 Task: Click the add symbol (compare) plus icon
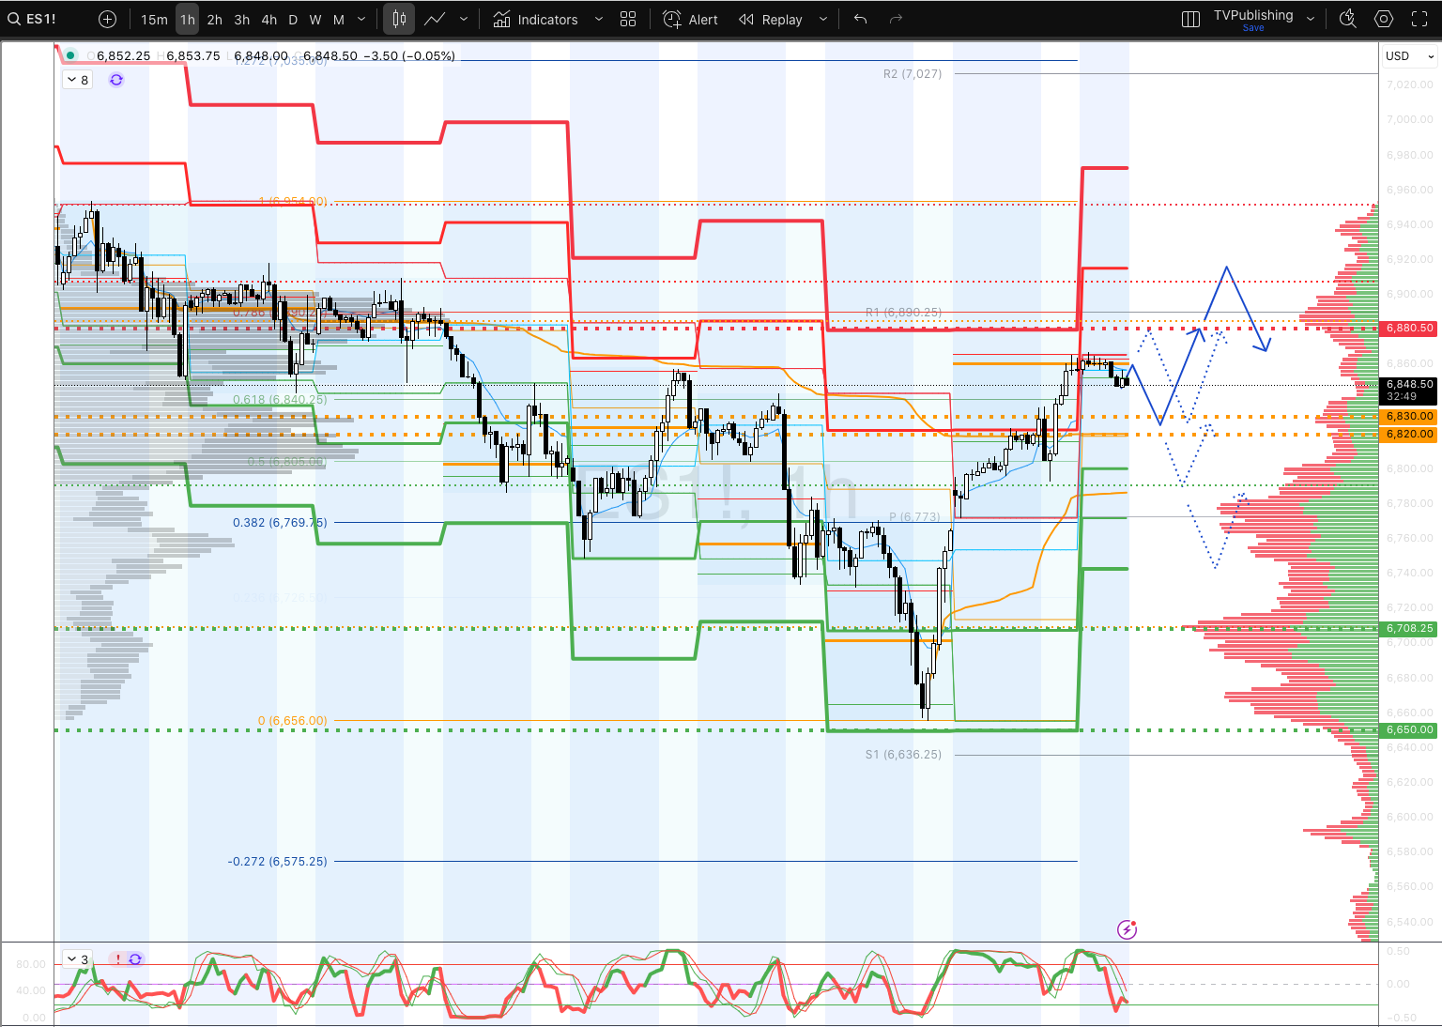click(107, 19)
